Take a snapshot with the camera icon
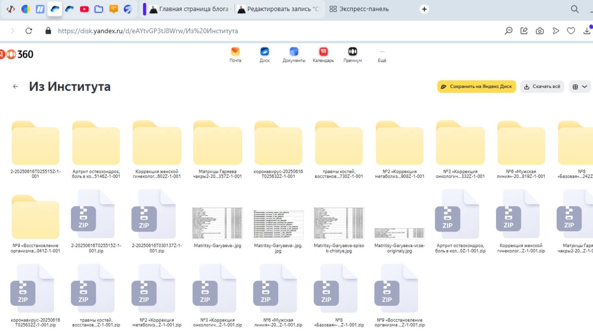Viewport: 593px width, 333px height. click(x=540, y=31)
